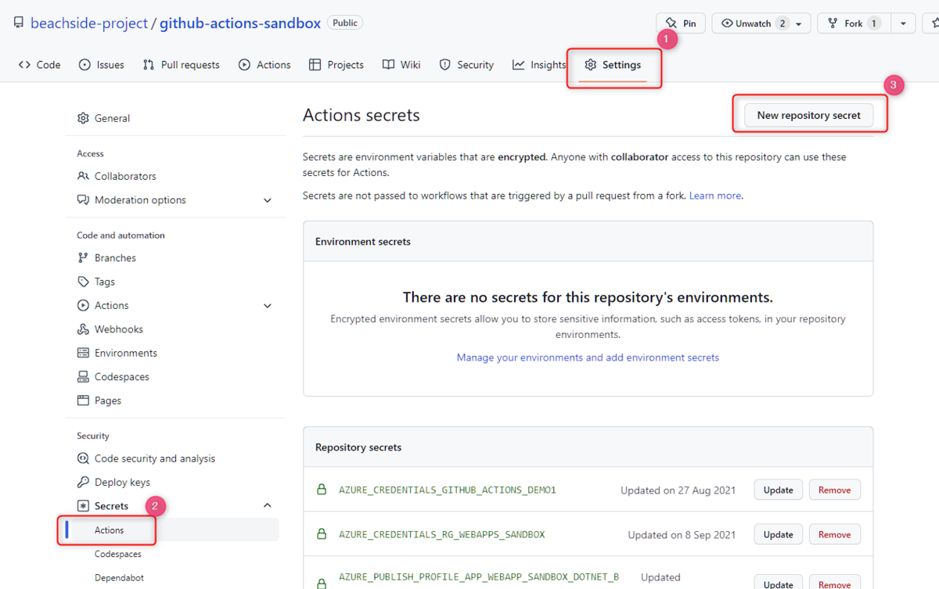Click New repository secret
This screenshot has width=939, height=589.
809,115
